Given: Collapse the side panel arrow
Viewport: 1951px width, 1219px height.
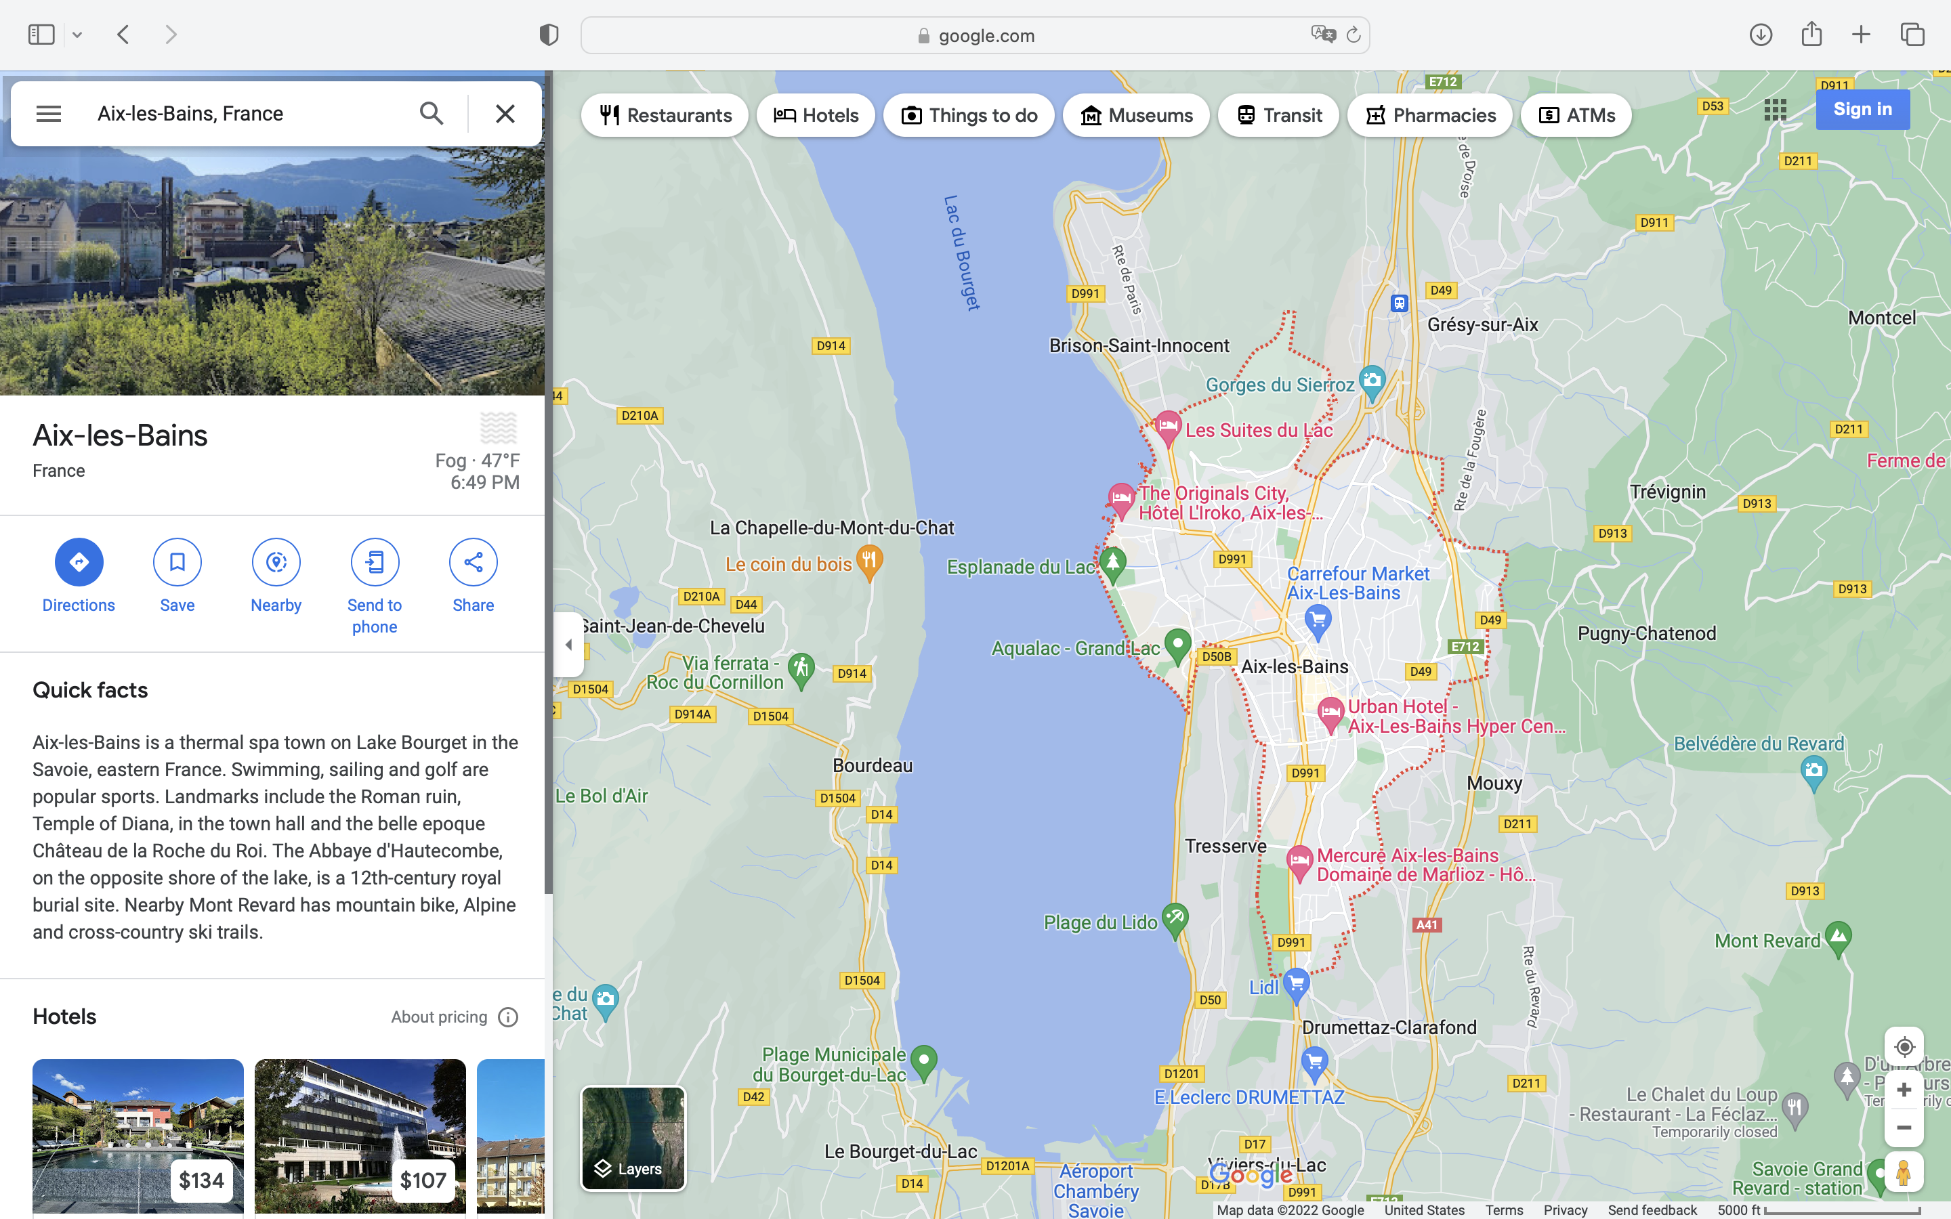Looking at the screenshot, I should coord(568,644).
